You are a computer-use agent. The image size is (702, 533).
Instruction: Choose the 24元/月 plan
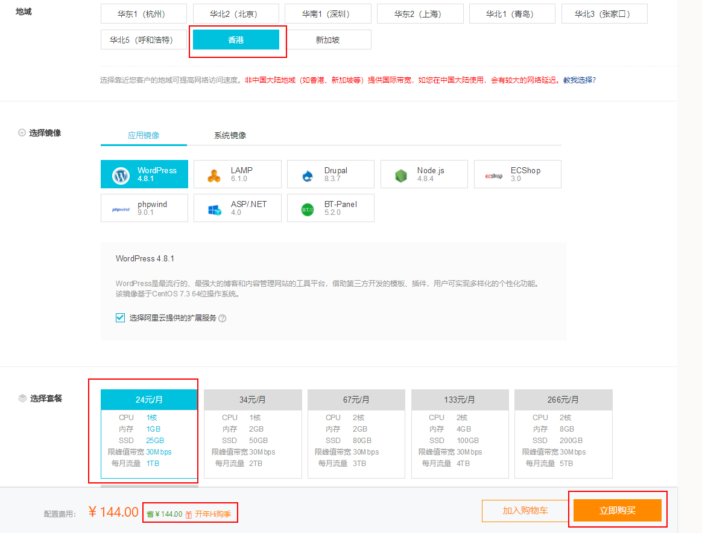click(149, 433)
